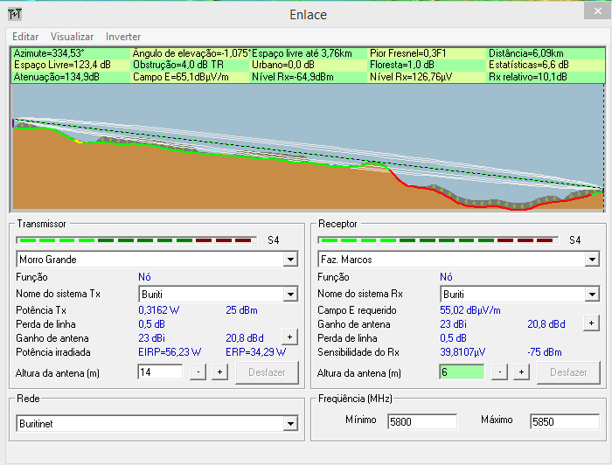Decrease receiver antenna height with minus button
Image resolution: width=612 pixels, height=465 pixels.
click(500, 372)
